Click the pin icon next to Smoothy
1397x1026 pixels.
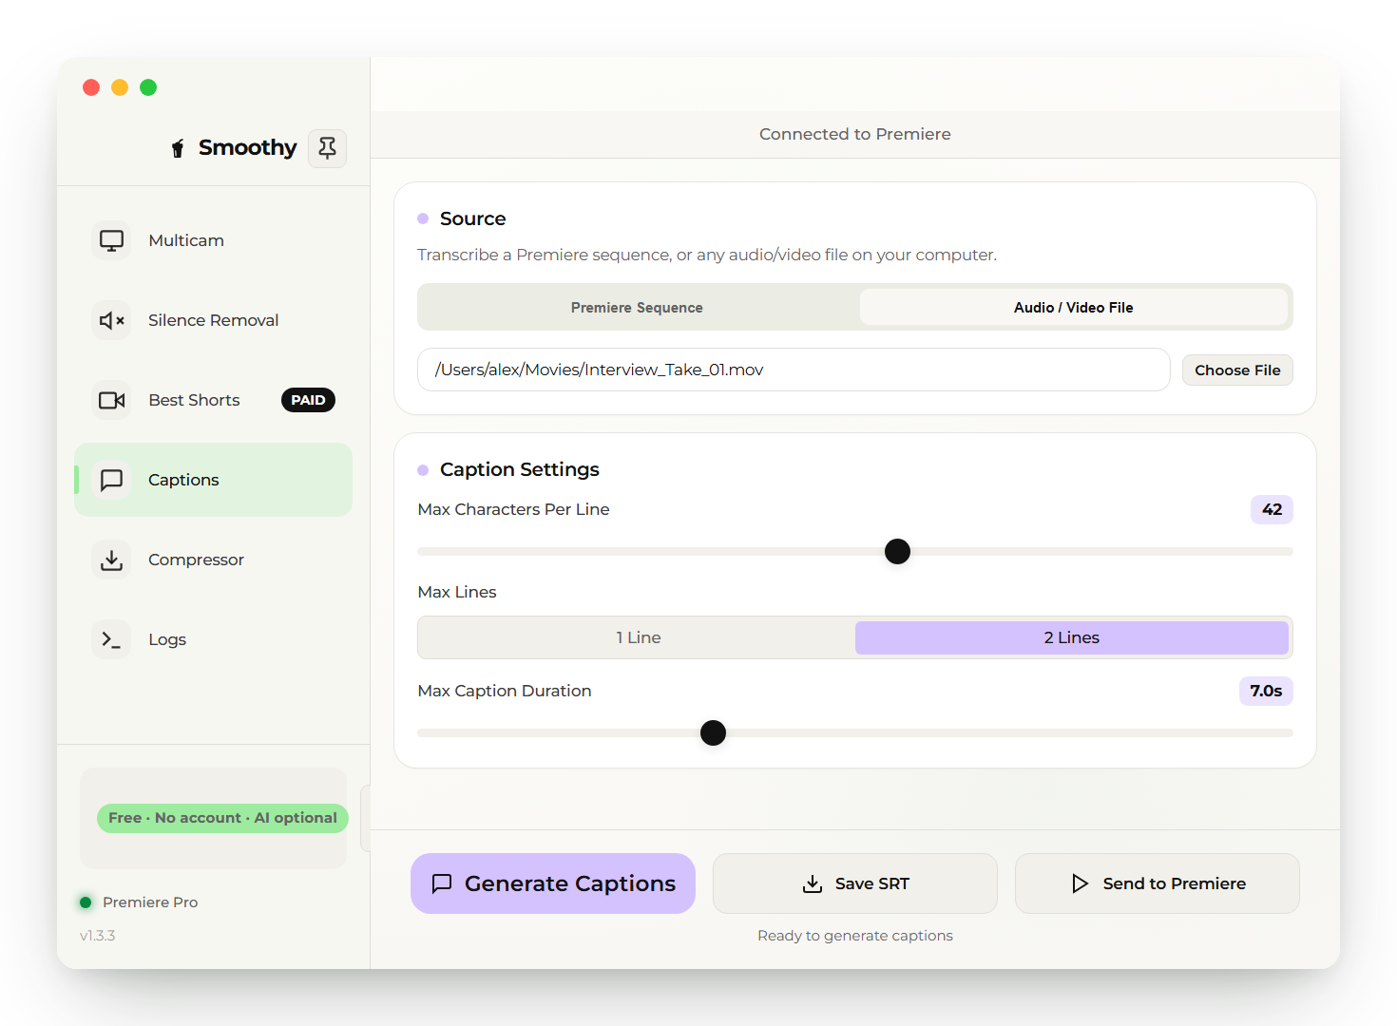point(327,148)
